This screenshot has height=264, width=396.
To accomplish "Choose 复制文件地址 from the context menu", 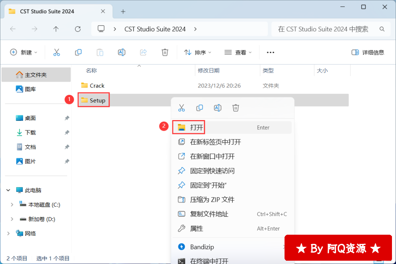I will coord(232,214).
